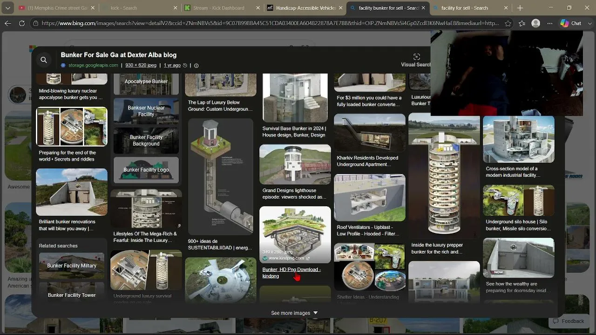This screenshot has width=596, height=335.
Task: Open the Mind-blowing luxury nuclear apocalypse bunker caption
Action: pos(71,94)
